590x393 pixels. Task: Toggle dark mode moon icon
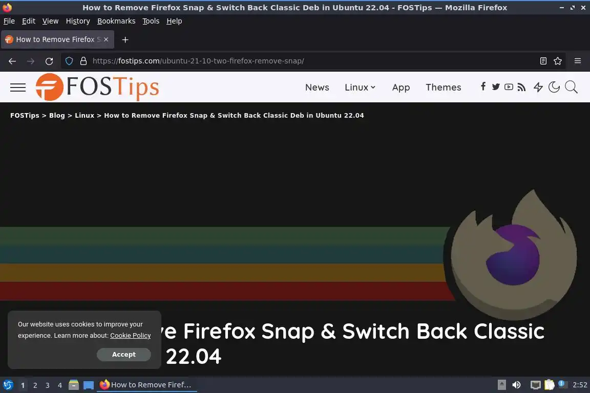554,88
